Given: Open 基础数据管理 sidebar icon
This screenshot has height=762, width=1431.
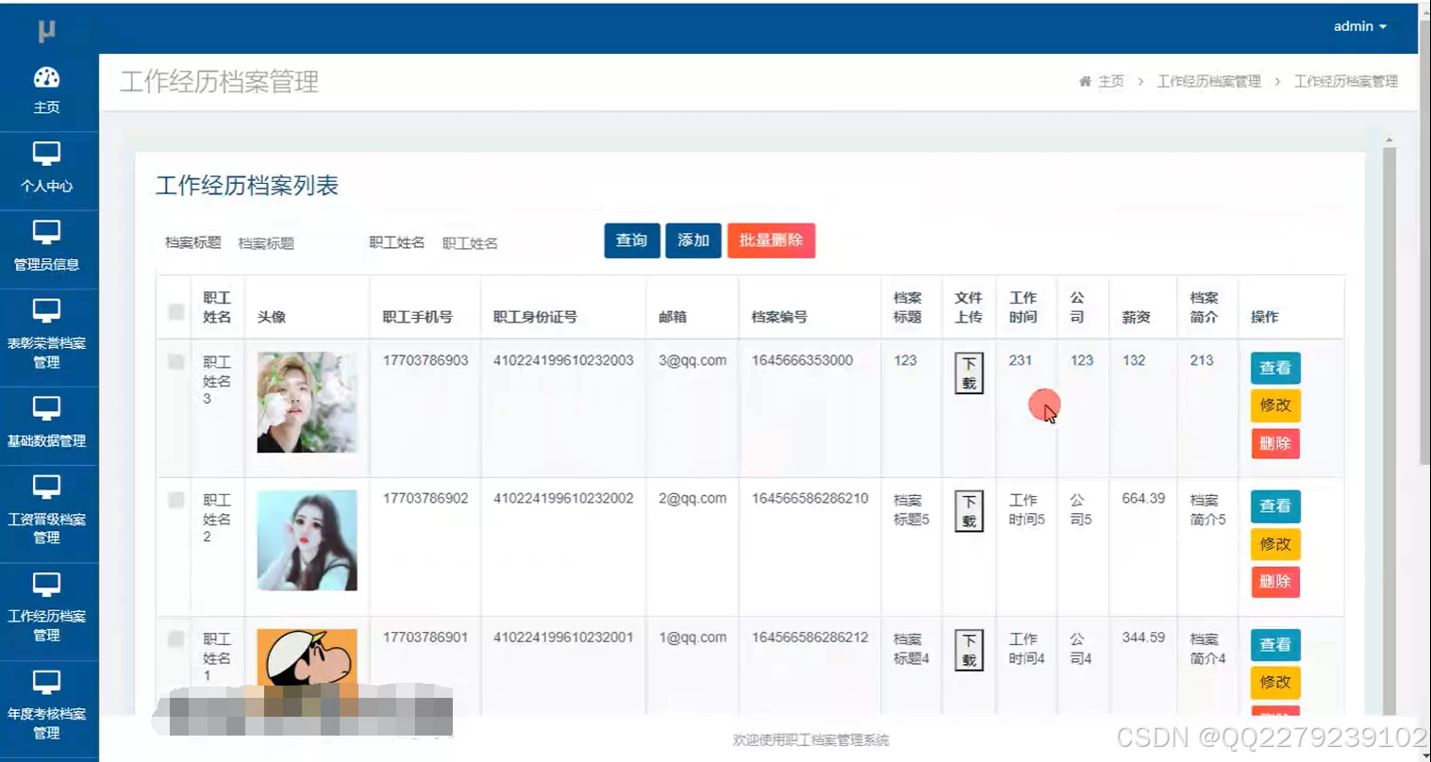Looking at the screenshot, I should click(46, 408).
